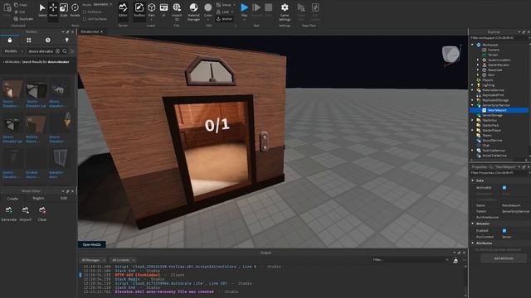Viewport: 531px width, 298px height.
Task: Choose the Select tool in the ribbon
Action: (x=42, y=10)
